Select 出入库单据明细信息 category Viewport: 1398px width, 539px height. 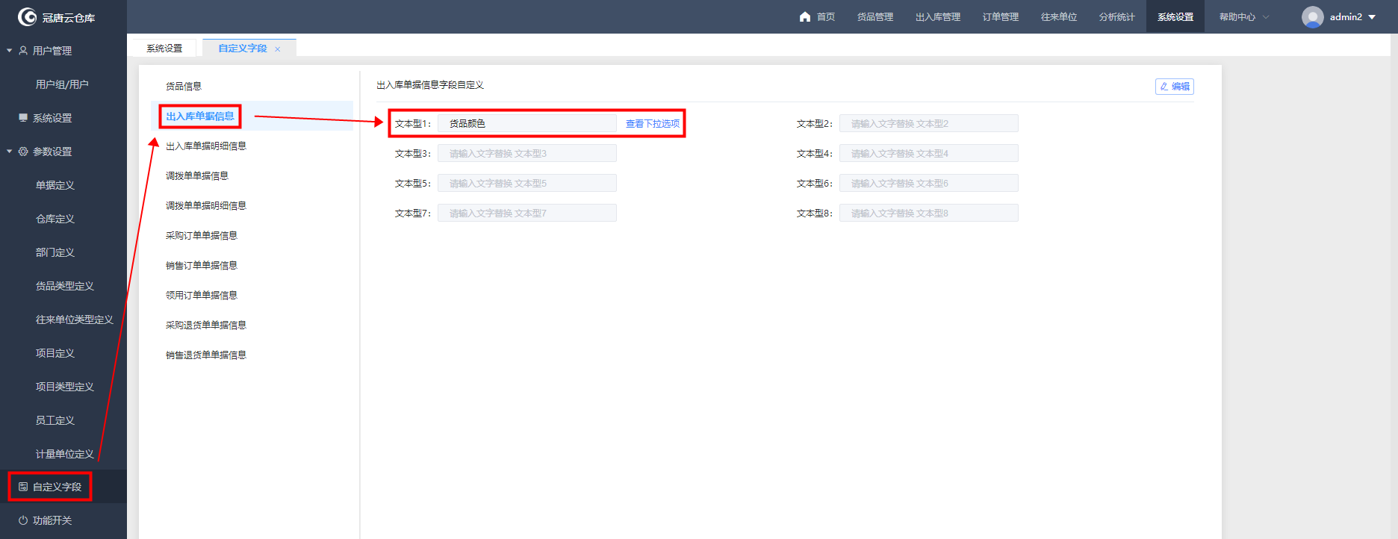(x=206, y=146)
